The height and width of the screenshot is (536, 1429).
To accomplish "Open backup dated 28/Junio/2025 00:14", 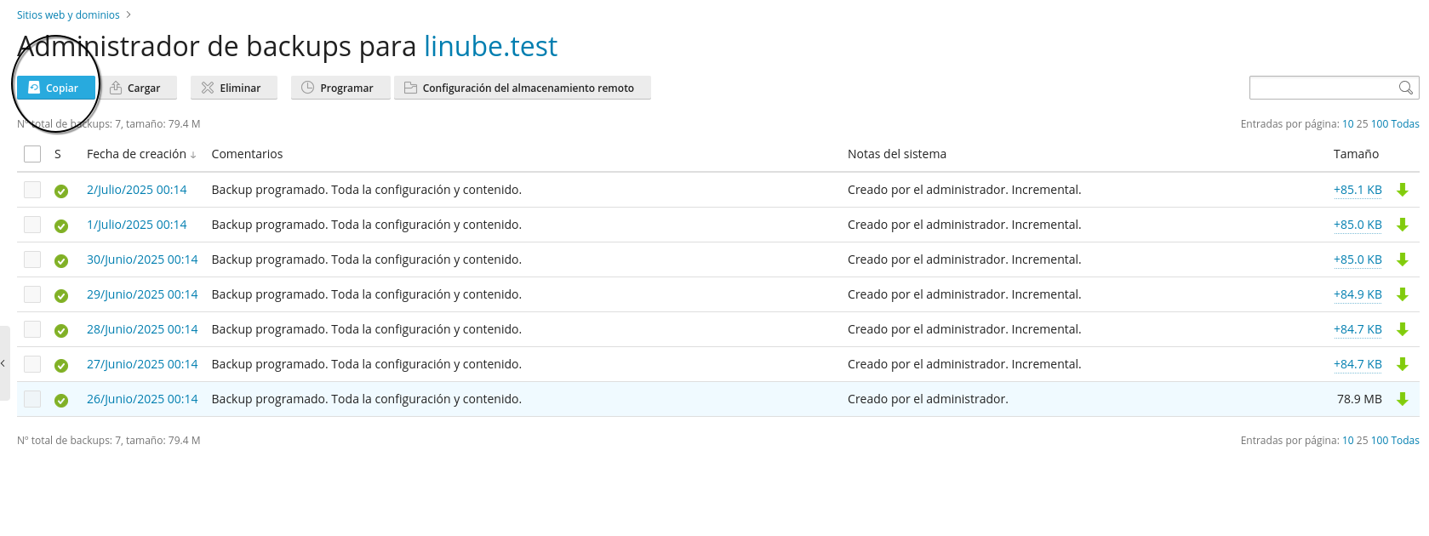I will (142, 329).
